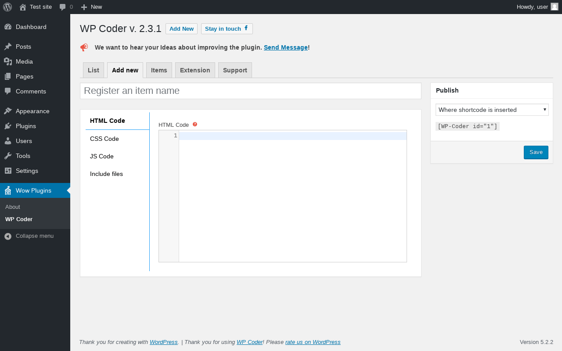Click the plus New icon
The image size is (562, 351).
[x=84, y=7]
